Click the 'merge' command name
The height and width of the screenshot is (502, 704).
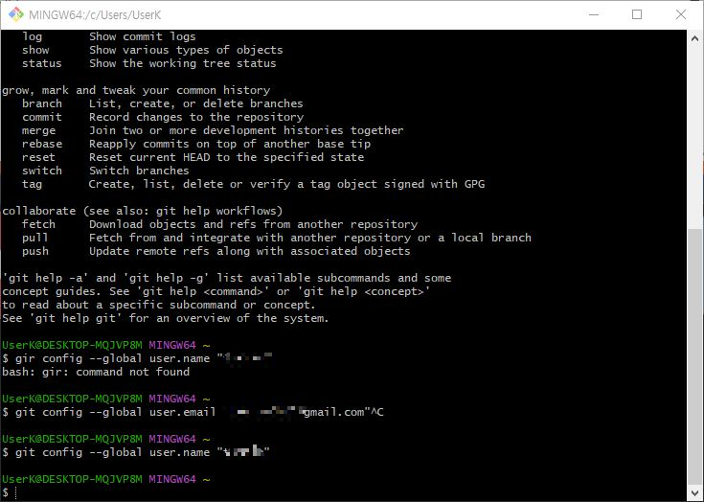click(38, 130)
